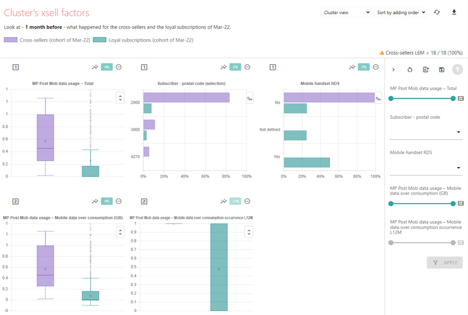
Task: Remove the occurrence L12M chart
Action: (x=247, y=202)
